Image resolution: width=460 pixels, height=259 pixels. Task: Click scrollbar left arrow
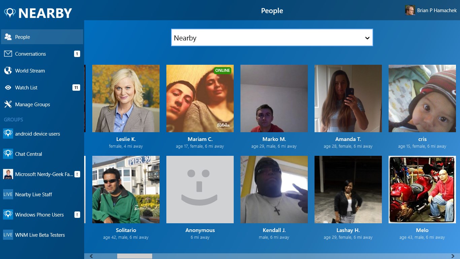pyautogui.click(x=91, y=256)
